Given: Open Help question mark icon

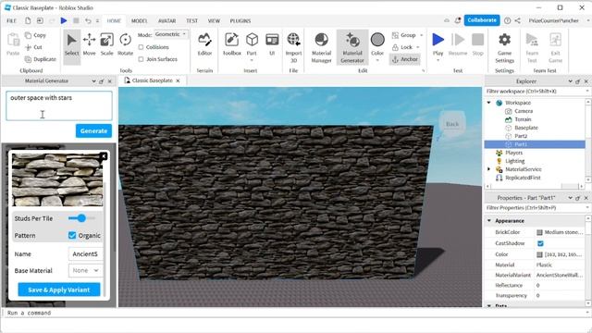Looking at the screenshot, I should coord(508,20).
